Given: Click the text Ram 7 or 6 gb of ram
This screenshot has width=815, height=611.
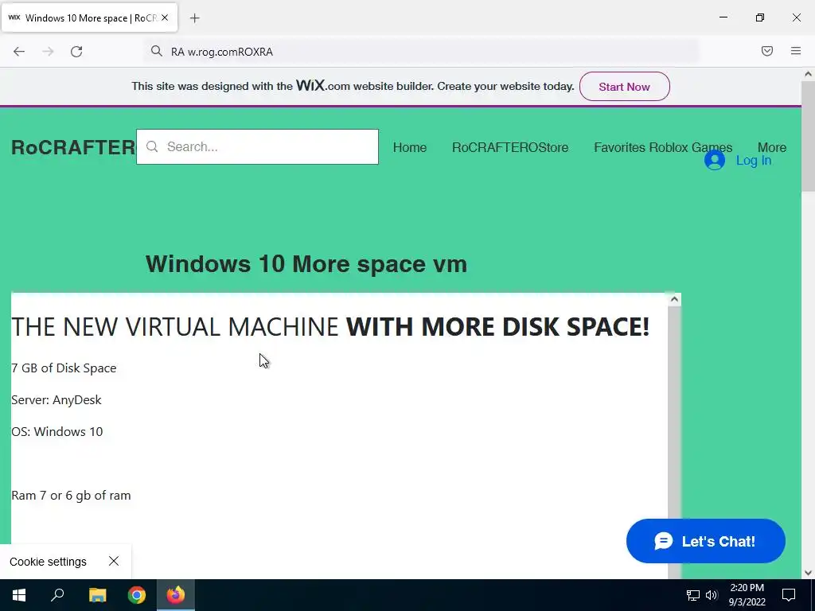Looking at the screenshot, I should (x=71, y=495).
